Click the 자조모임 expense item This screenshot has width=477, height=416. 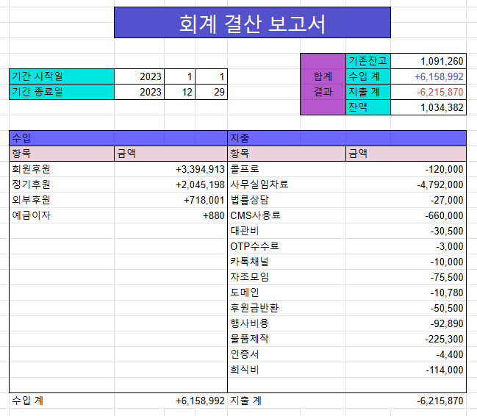287,277
